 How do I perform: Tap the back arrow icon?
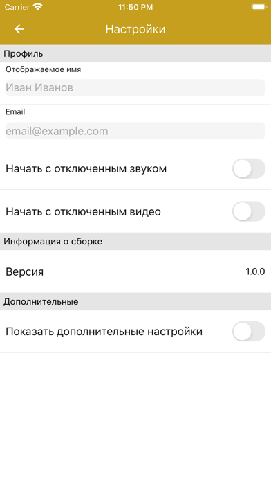coord(19,29)
